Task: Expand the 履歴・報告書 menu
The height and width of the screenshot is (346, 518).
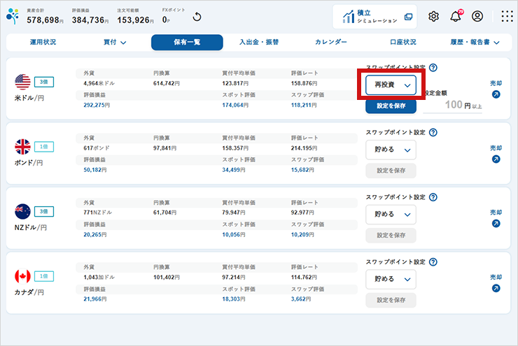Action: [x=475, y=42]
